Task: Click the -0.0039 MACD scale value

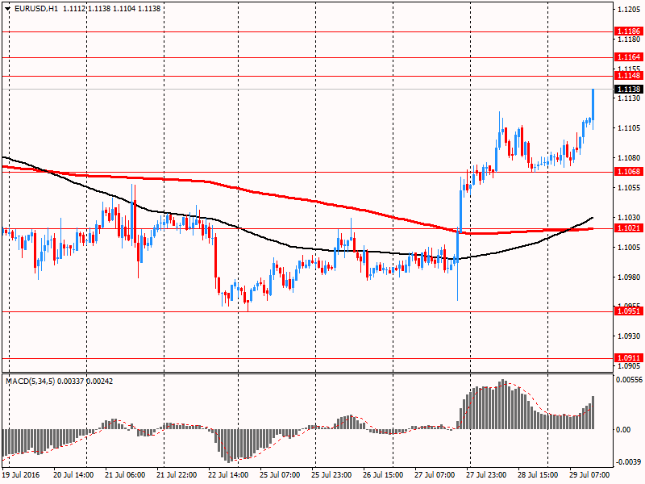Action: pos(628,461)
